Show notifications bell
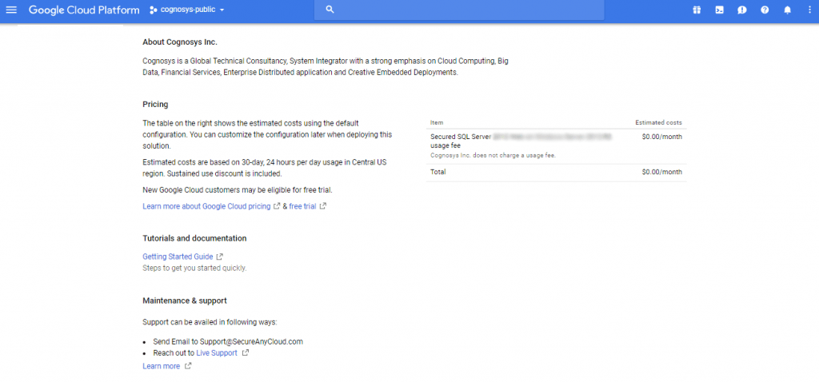 pyautogui.click(x=787, y=10)
